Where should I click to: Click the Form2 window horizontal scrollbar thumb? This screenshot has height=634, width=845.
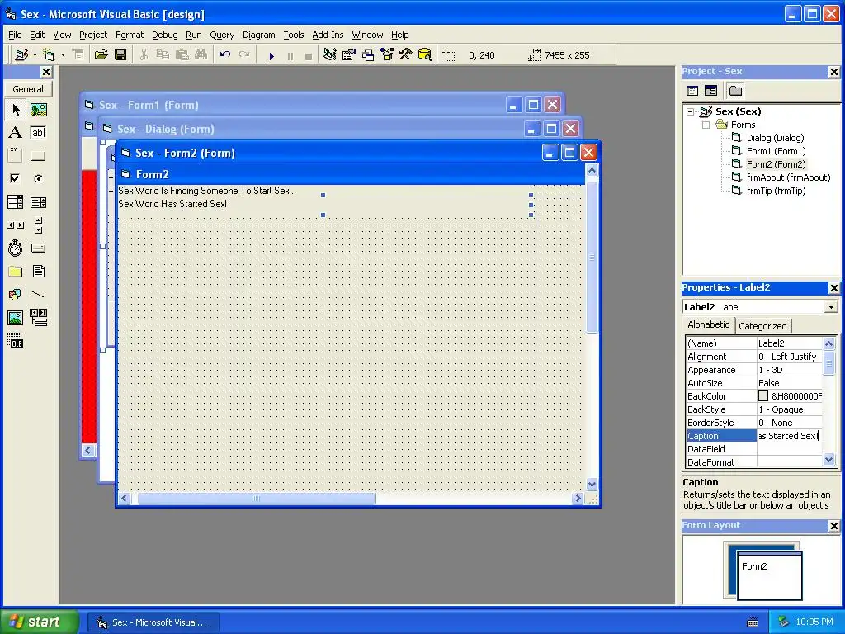pos(257,498)
